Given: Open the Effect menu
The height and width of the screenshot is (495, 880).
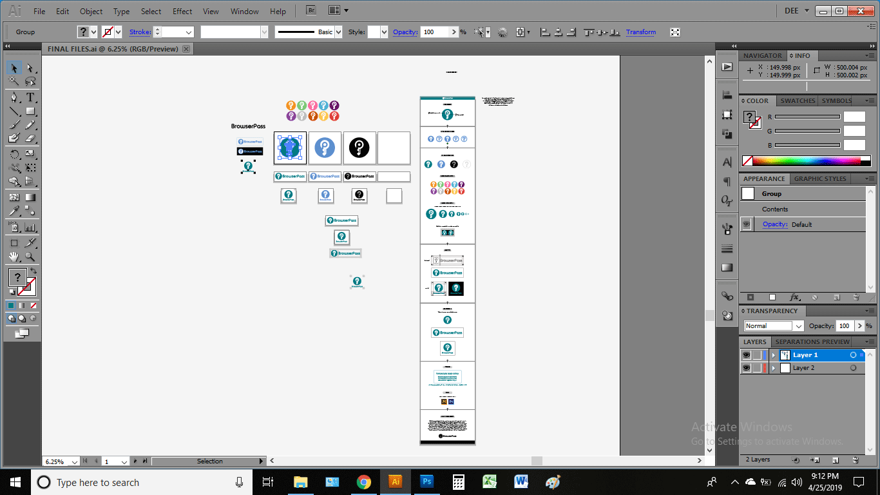Looking at the screenshot, I should (182, 12).
